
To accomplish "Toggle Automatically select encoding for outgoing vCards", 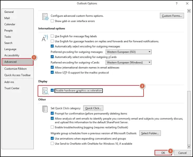I will click(x=52, y=57).
